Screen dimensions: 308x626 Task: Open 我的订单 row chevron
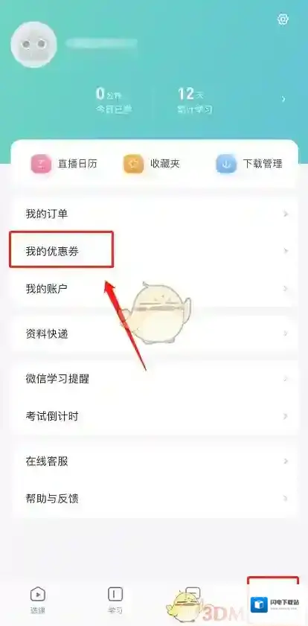pyautogui.click(x=286, y=214)
